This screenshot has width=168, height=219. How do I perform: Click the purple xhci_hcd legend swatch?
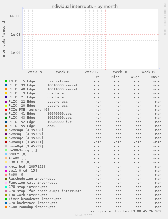[x=6, y=167]
